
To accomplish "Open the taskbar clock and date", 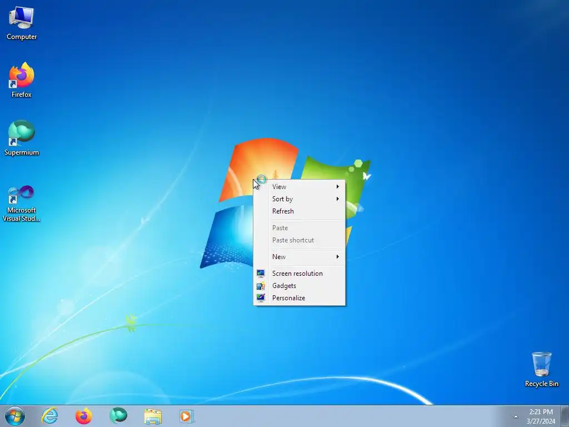I will click(541, 416).
